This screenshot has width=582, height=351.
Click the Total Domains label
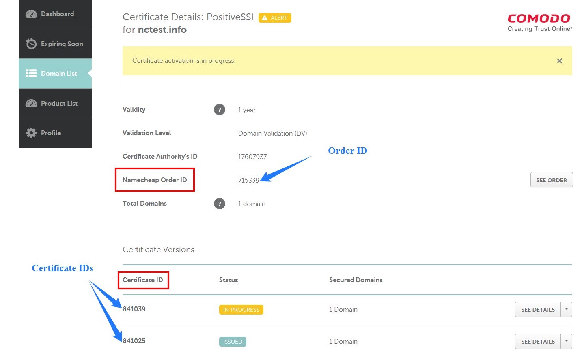(x=144, y=203)
